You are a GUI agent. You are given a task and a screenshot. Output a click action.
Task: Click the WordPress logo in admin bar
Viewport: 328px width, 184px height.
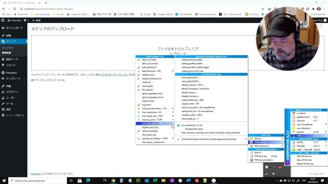coord(3,20)
